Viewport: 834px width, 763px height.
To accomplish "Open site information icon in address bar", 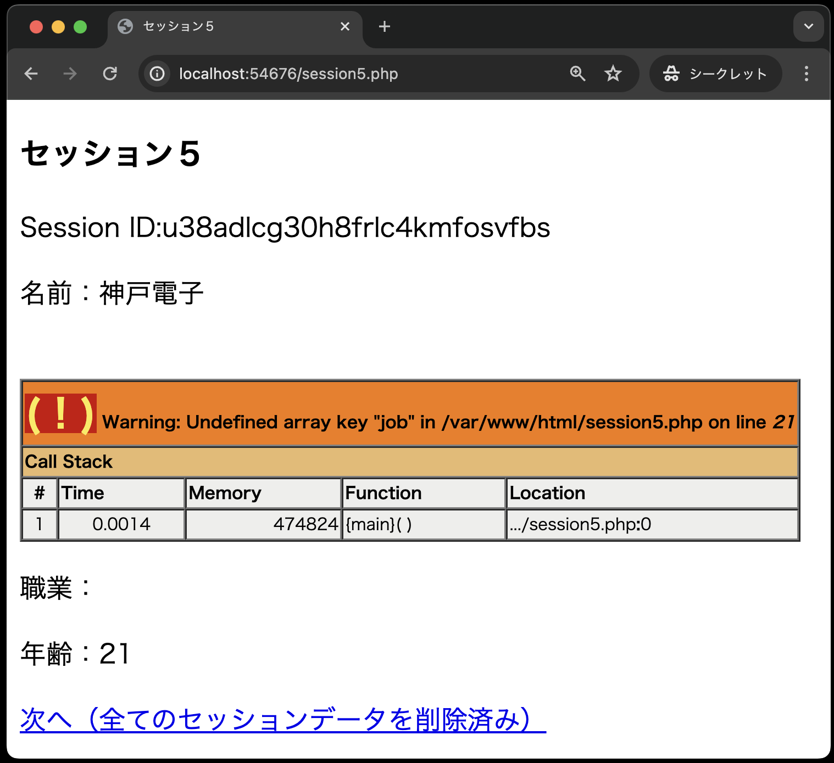I will click(x=157, y=74).
